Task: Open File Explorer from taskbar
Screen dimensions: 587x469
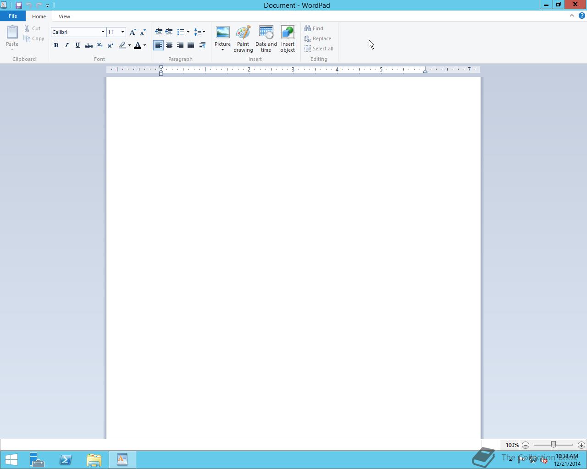Action: 94,460
